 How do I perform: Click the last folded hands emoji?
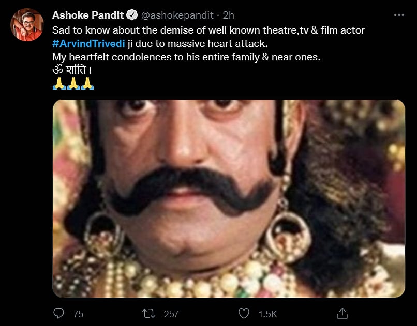click(x=87, y=84)
